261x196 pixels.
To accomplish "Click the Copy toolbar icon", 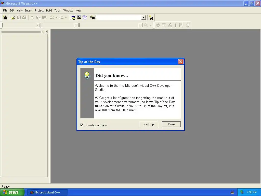I will [x=38, y=18].
